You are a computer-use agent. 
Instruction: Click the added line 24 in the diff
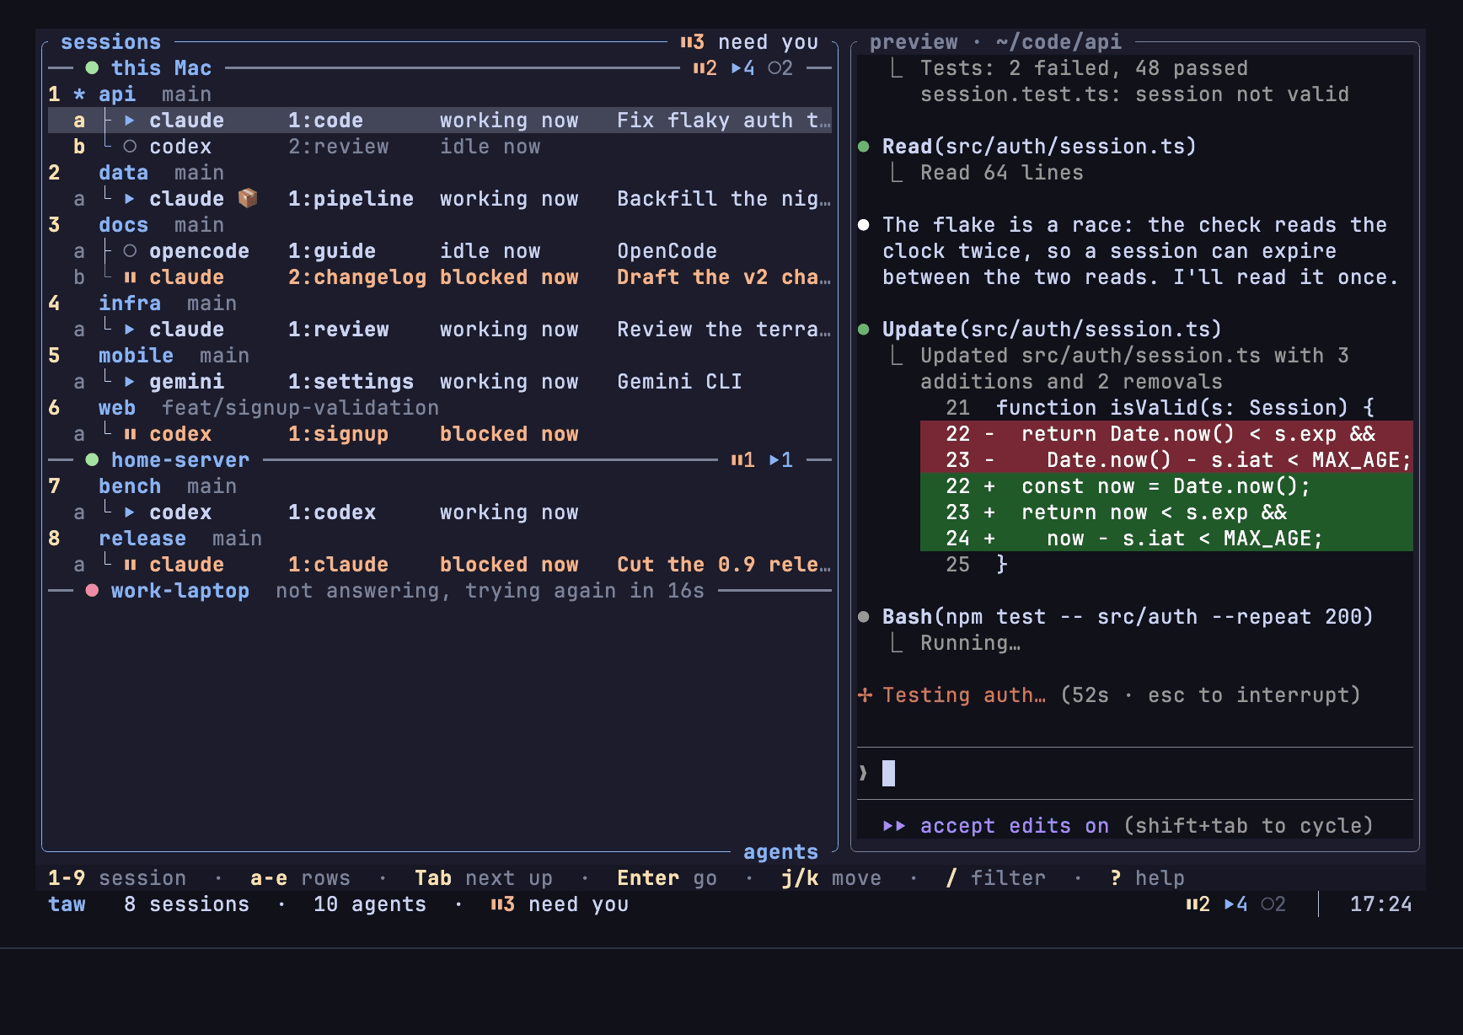point(1166,539)
